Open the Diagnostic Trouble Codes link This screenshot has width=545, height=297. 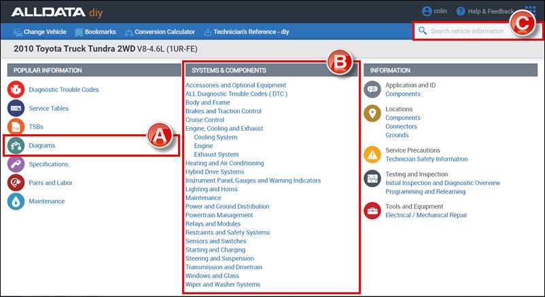tap(64, 90)
